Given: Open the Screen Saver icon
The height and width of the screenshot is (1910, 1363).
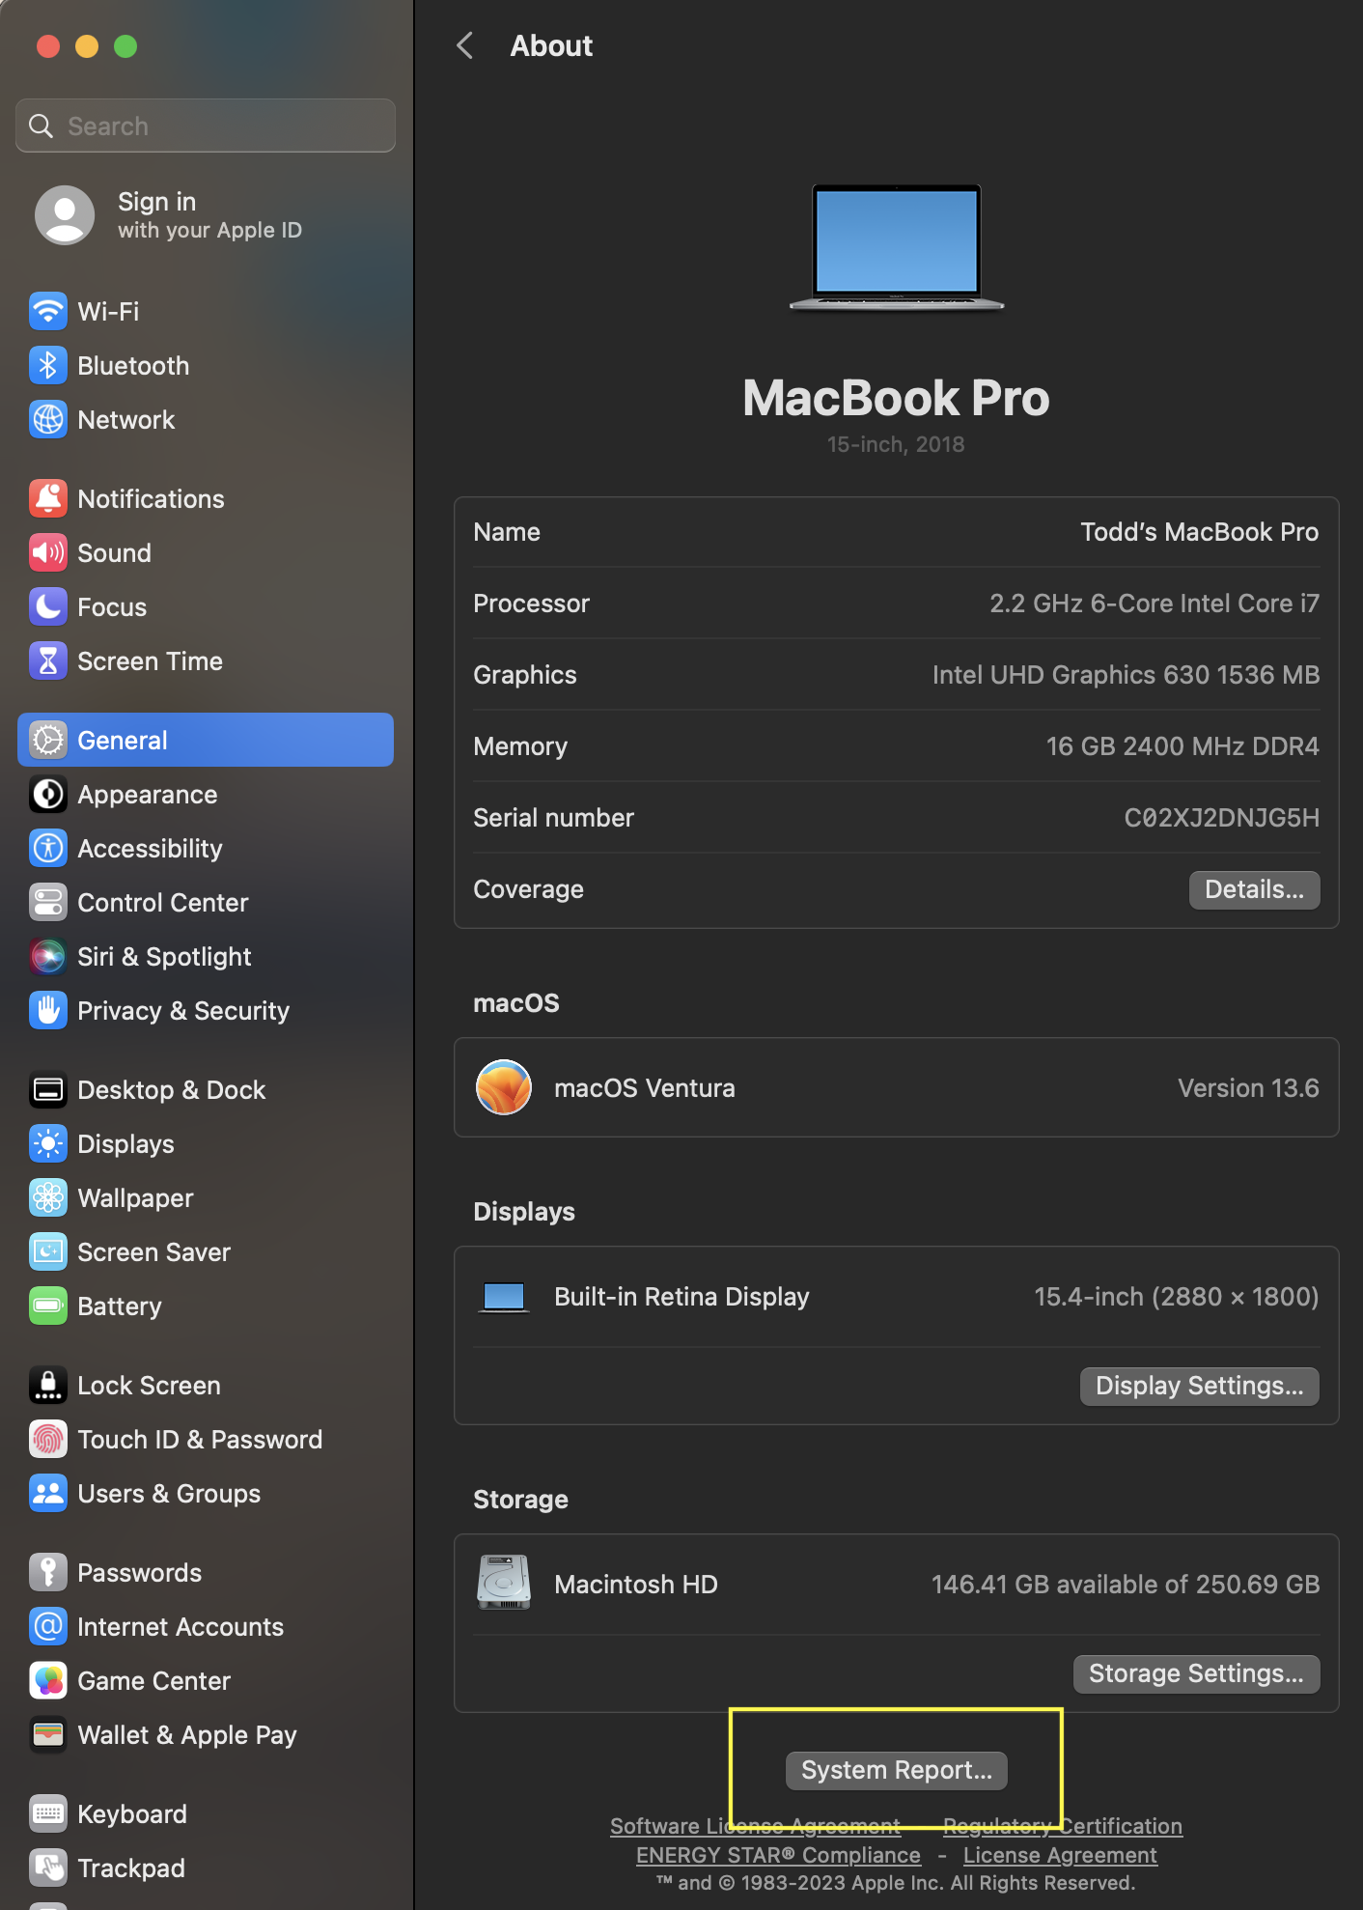Looking at the screenshot, I should [x=48, y=1251].
